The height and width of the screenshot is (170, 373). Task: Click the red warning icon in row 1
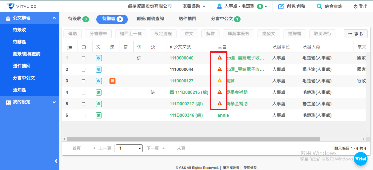click(219, 58)
